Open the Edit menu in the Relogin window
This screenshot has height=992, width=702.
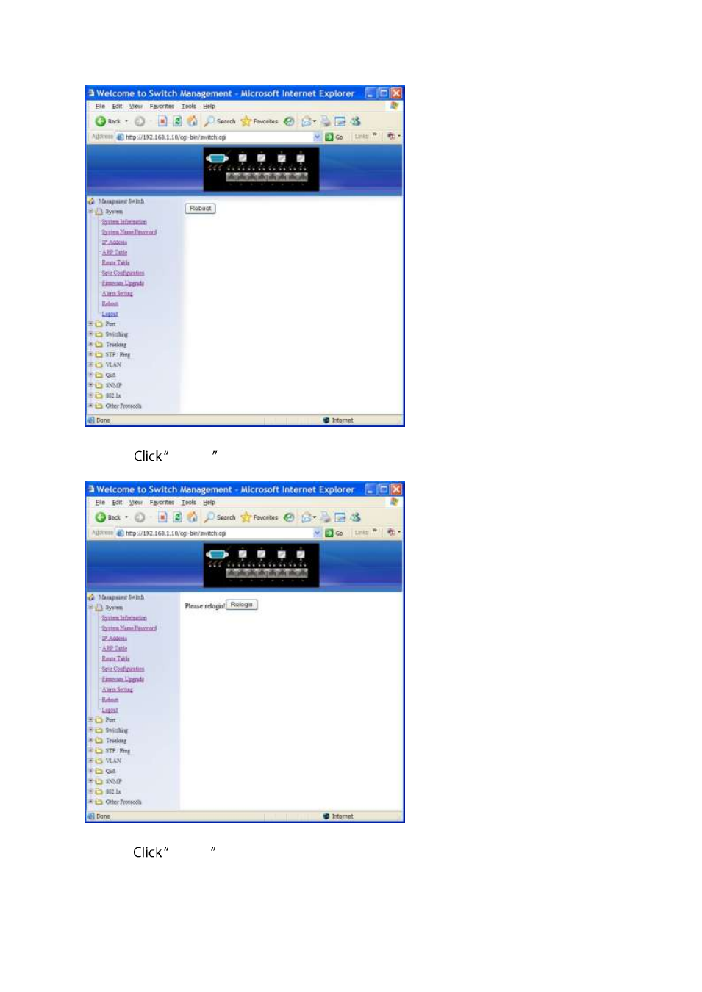click(x=117, y=502)
